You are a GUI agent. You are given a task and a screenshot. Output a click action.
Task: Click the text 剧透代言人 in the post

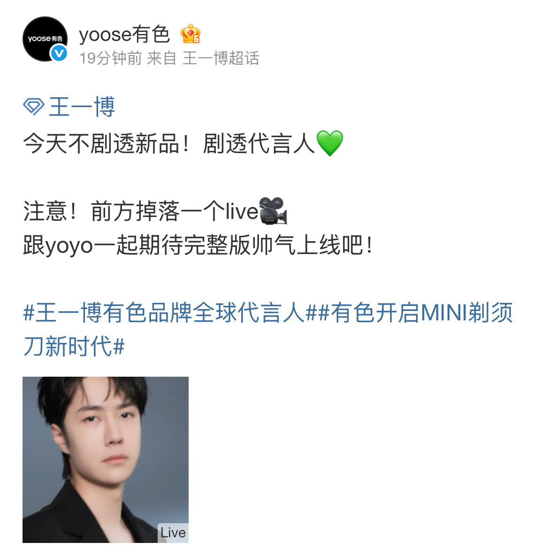coord(259,143)
